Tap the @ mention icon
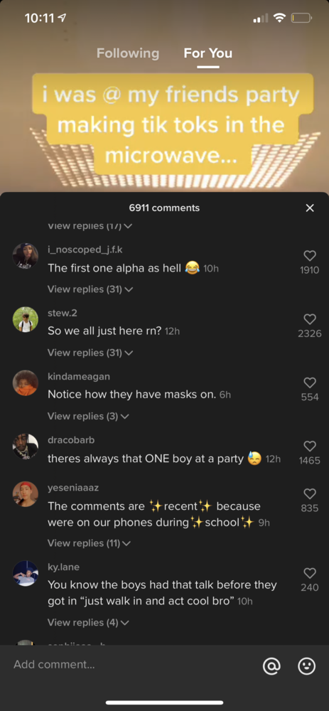The height and width of the screenshot is (711, 329). coord(271,665)
